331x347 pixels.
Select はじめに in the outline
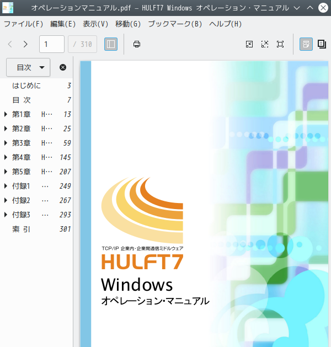tap(26, 86)
